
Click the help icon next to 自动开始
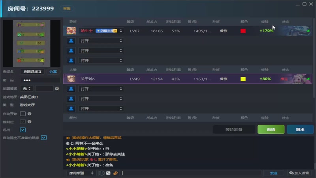[x=29, y=114]
